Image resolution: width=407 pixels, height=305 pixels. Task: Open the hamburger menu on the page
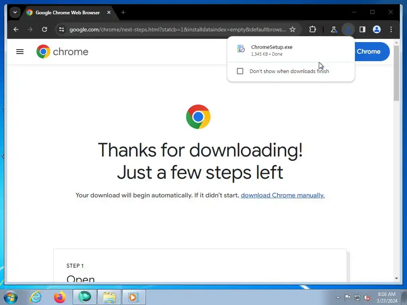pos(20,52)
